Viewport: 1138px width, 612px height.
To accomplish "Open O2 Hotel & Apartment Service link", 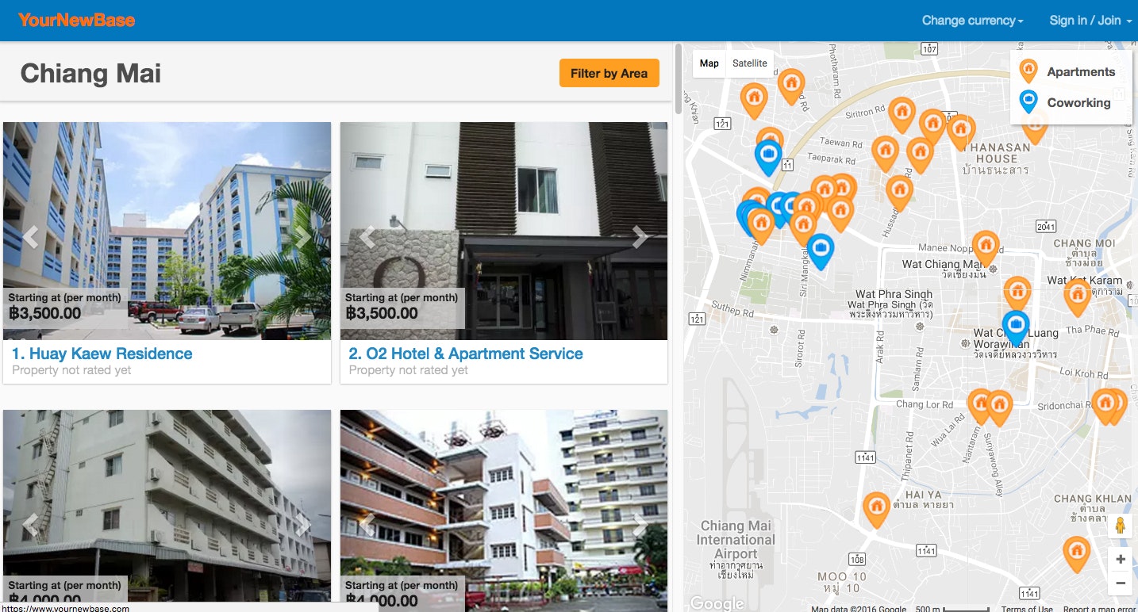I will [x=466, y=354].
